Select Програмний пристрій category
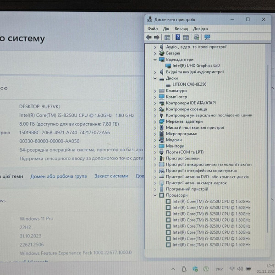This screenshot has width=275, height=275. coord(187,189)
